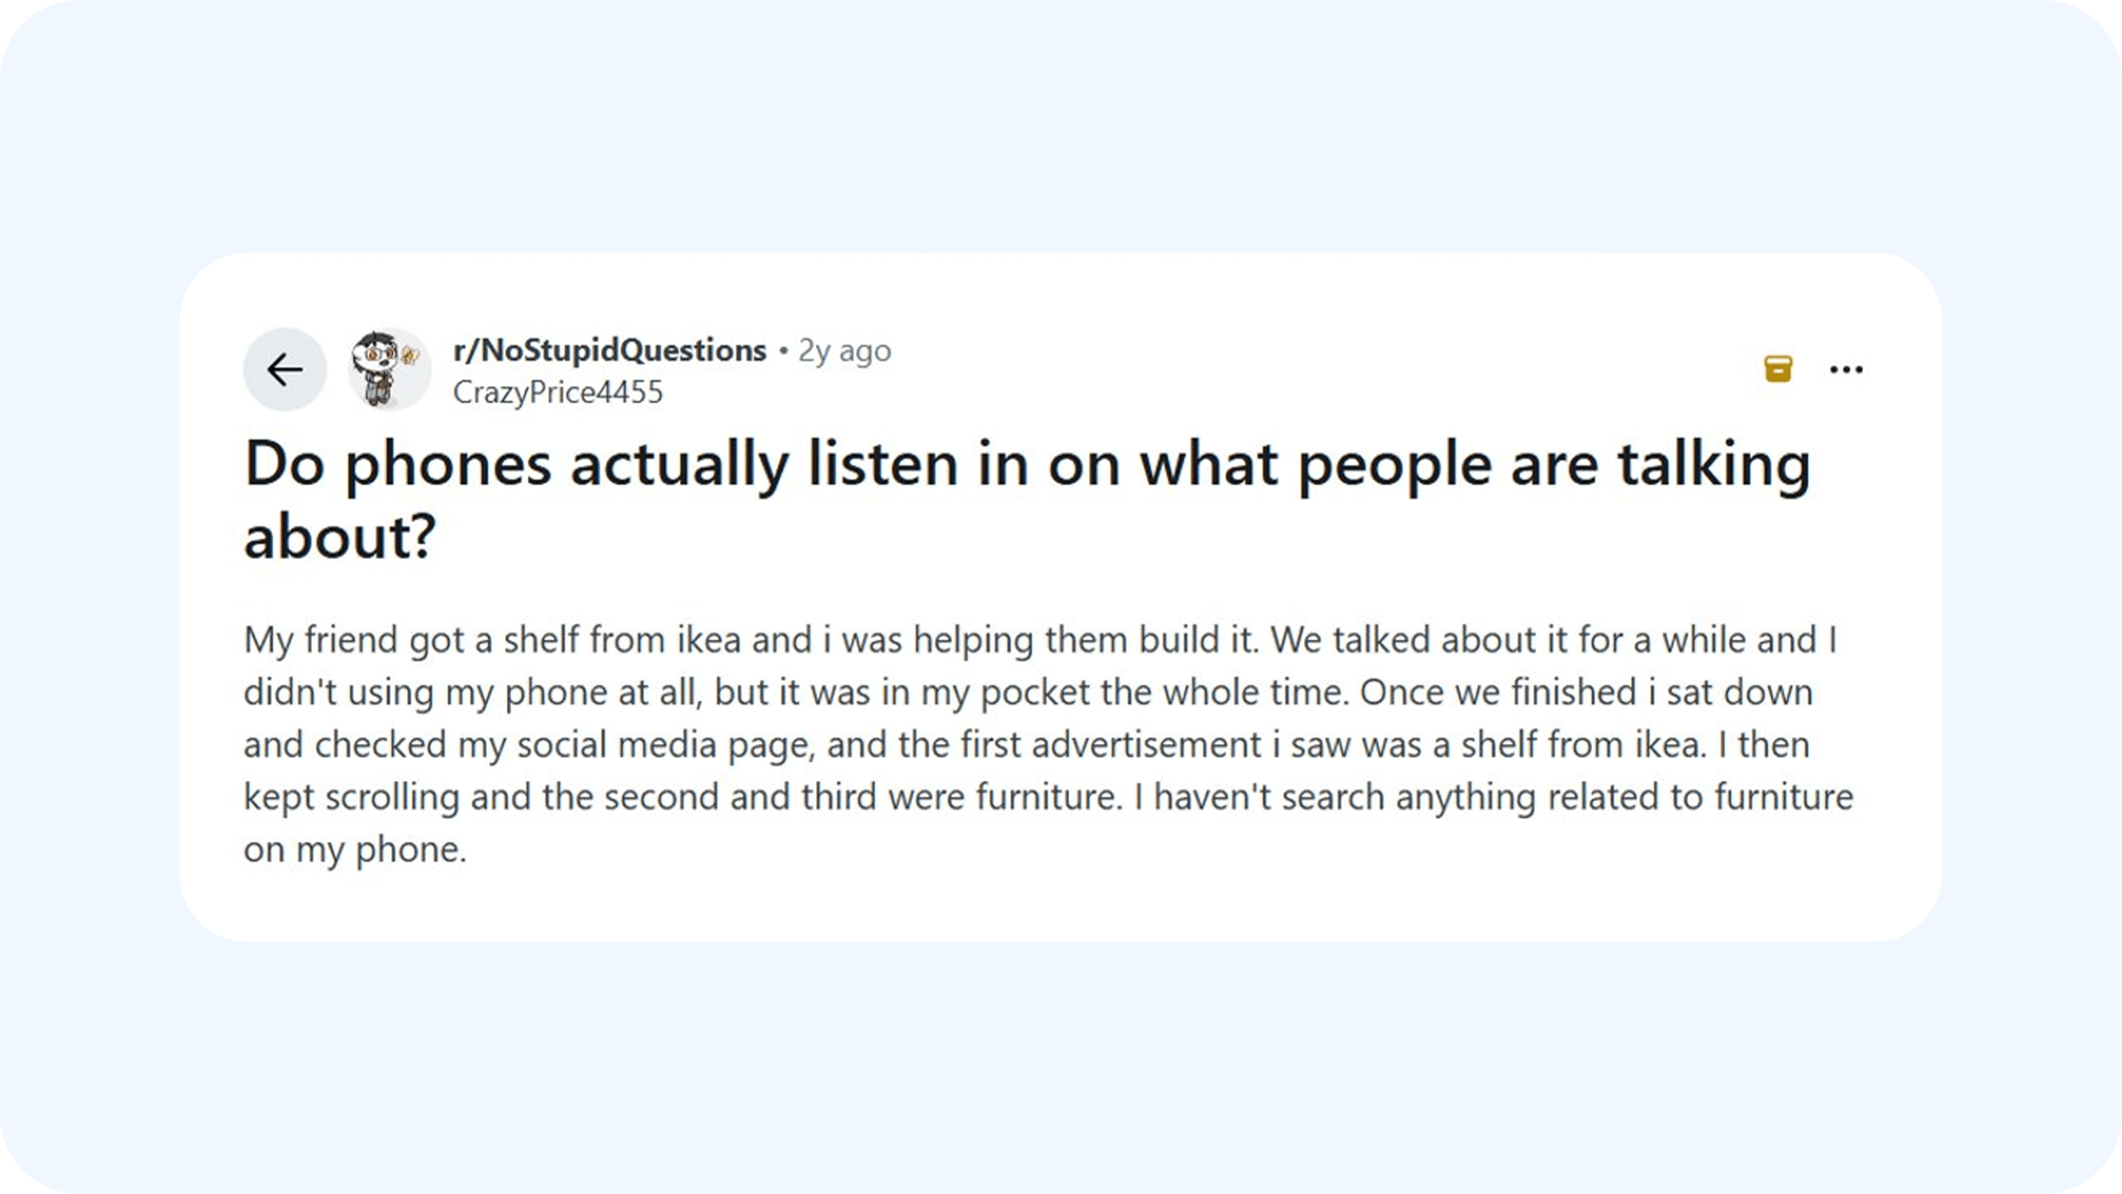
Task: Click the "2y ago" post timestamp
Action: click(844, 351)
